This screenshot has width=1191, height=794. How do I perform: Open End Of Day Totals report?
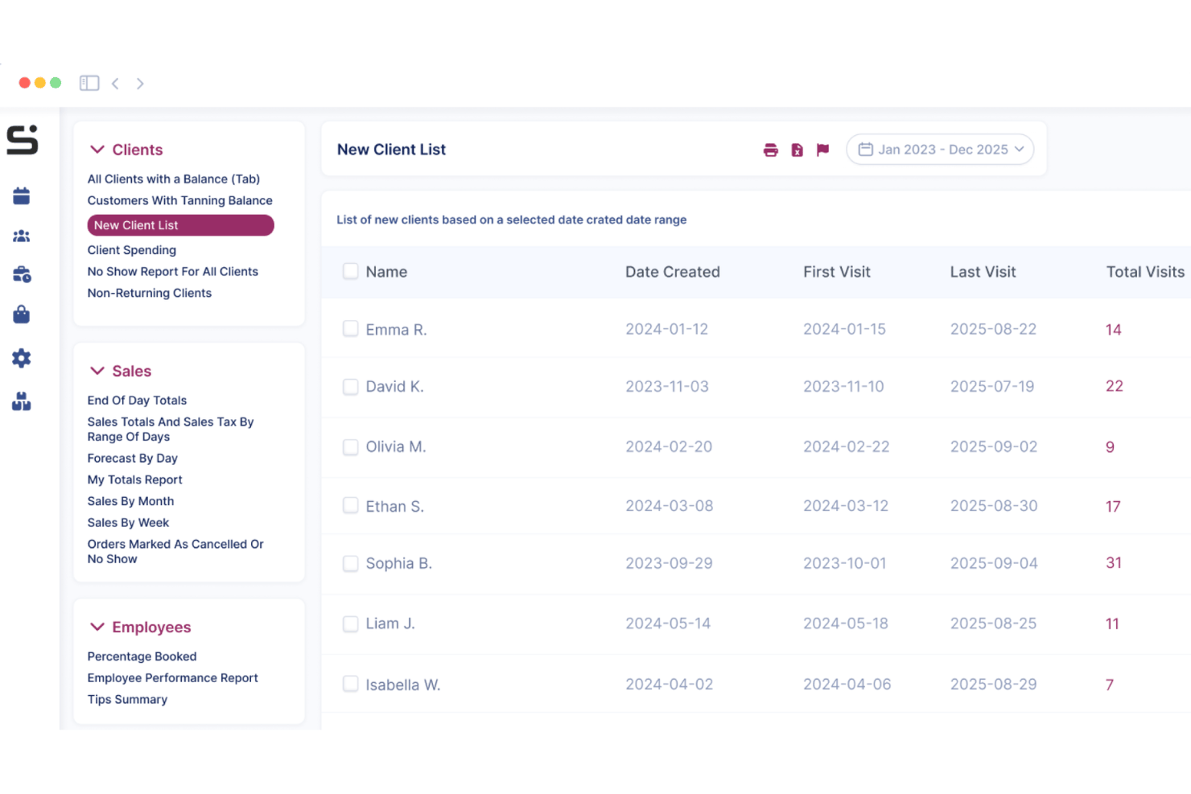pyautogui.click(x=137, y=401)
